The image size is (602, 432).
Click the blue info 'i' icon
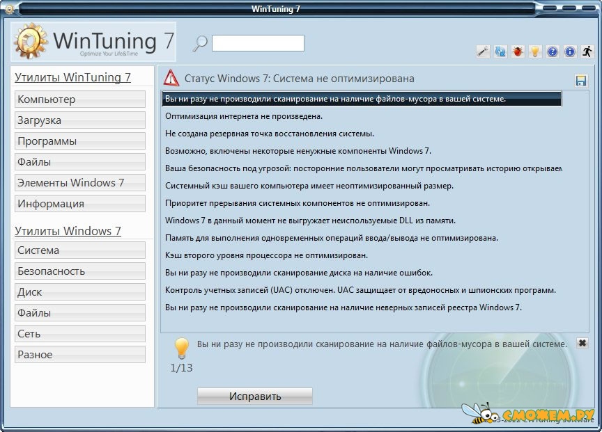[570, 51]
